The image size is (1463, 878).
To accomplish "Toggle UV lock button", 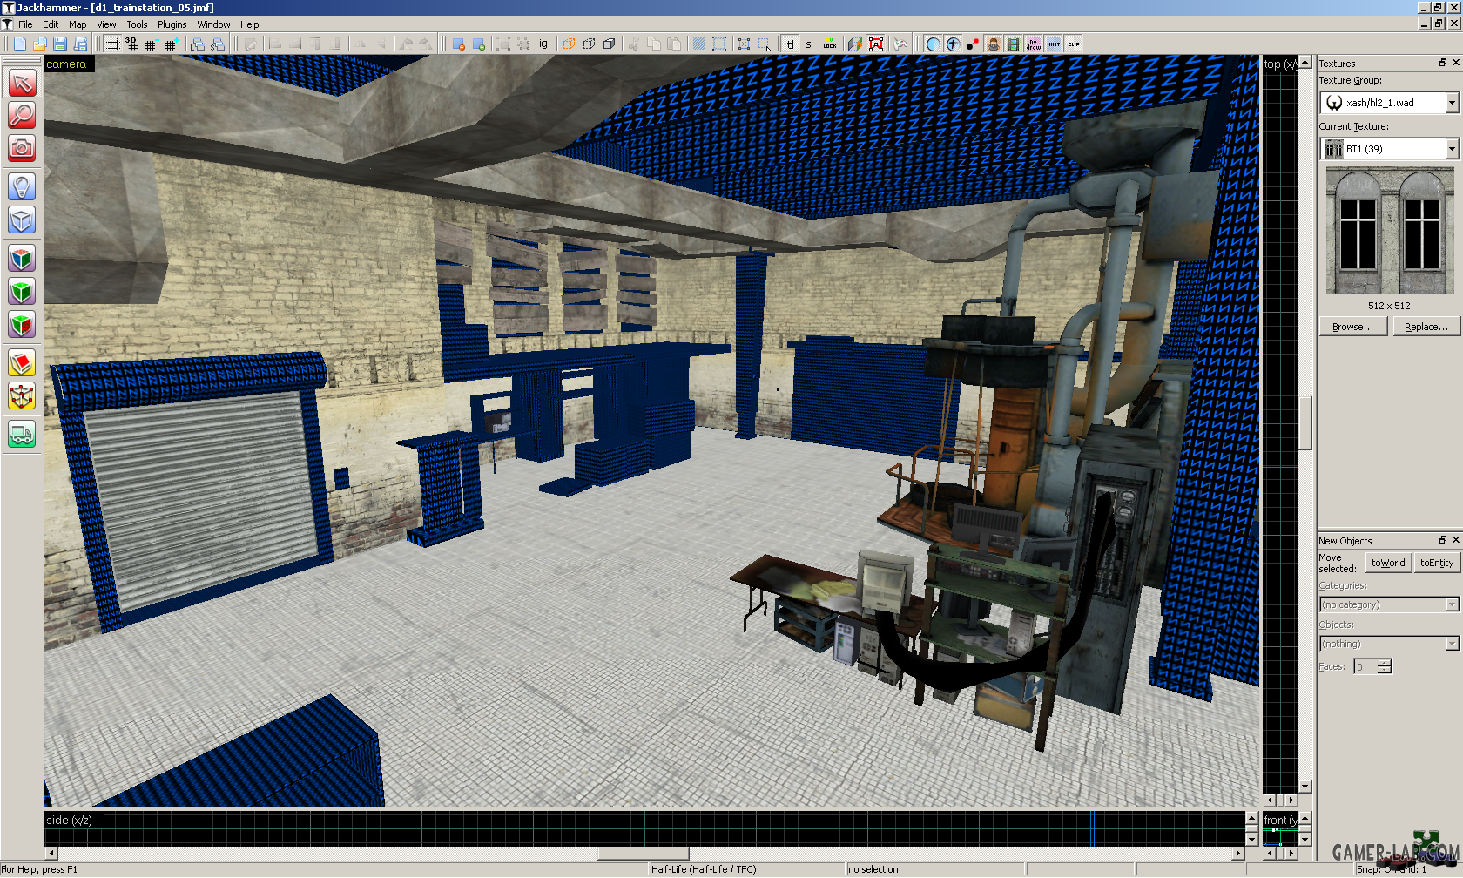I will pyautogui.click(x=830, y=44).
